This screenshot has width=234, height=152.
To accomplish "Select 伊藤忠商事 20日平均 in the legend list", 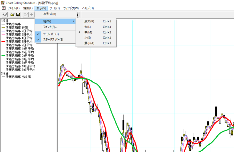I will point(20,56).
